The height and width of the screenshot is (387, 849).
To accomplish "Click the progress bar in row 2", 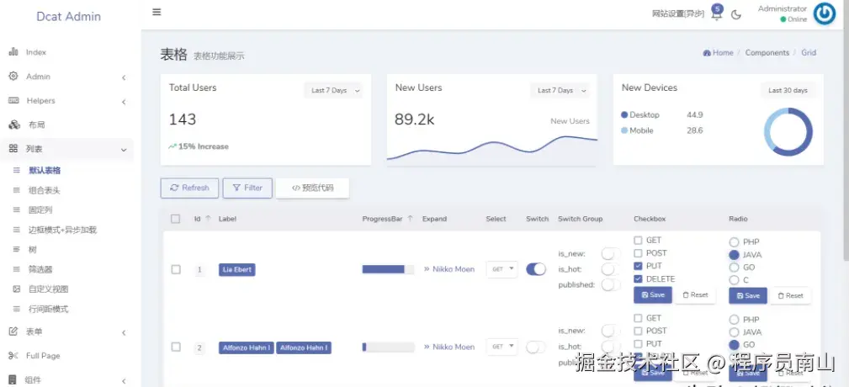I will [388, 347].
